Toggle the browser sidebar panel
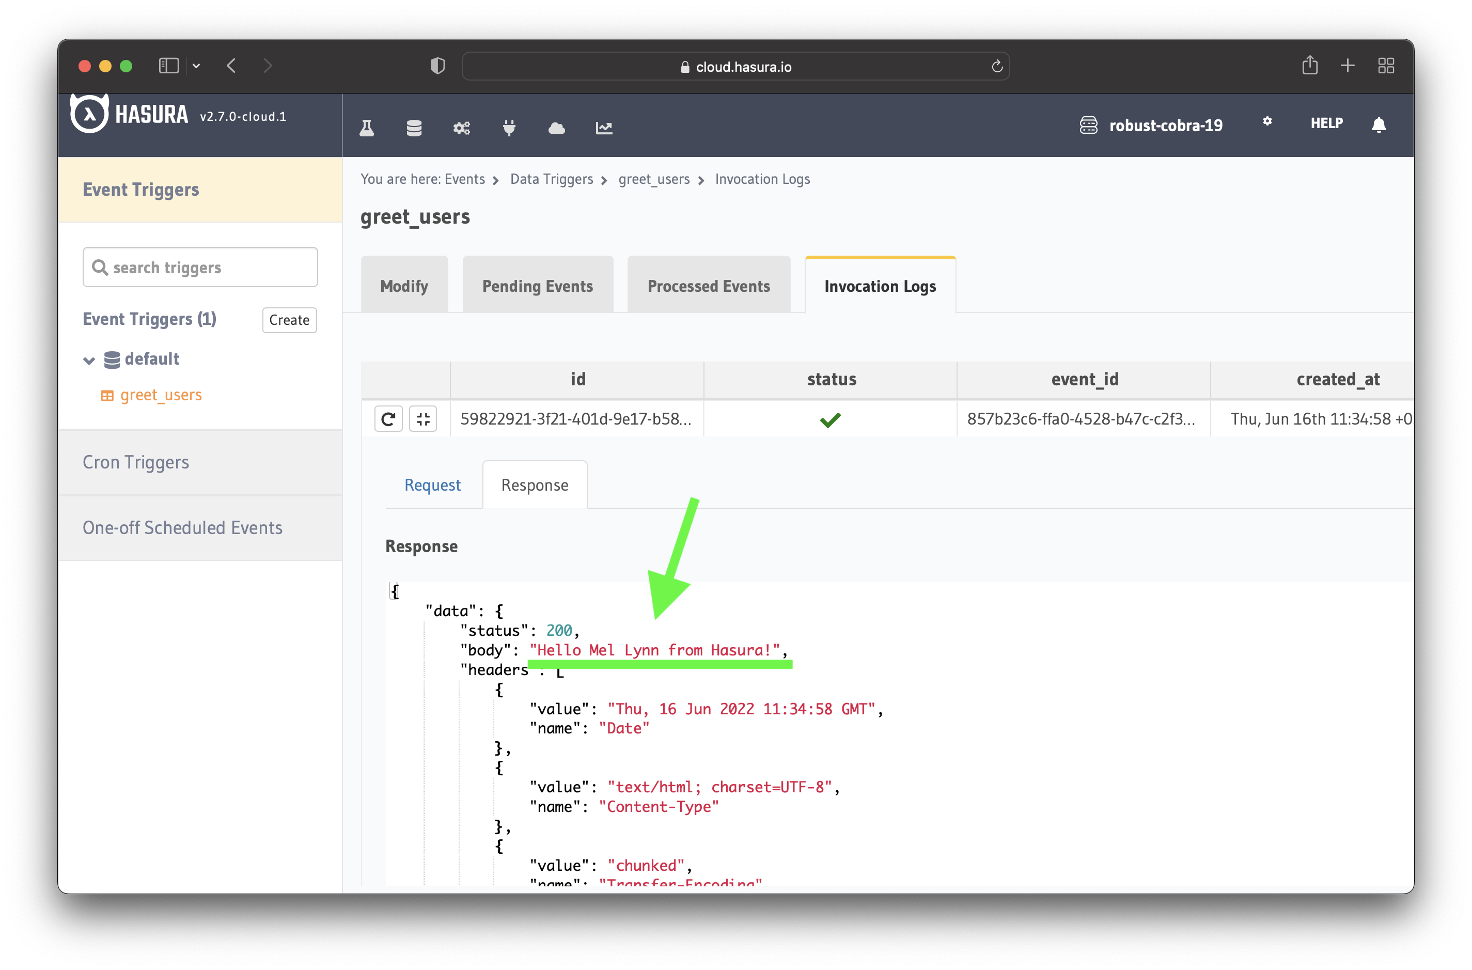 168,66
